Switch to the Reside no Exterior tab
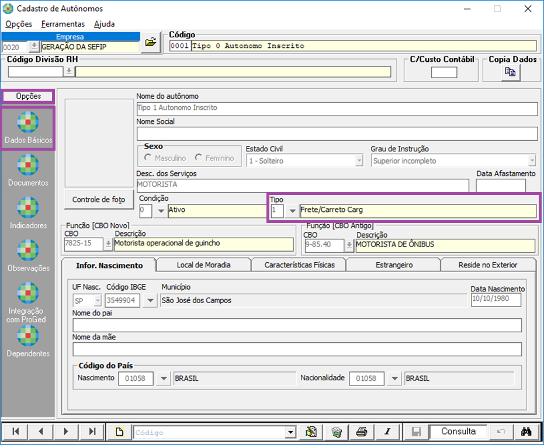This screenshot has width=544, height=445. tap(488, 265)
